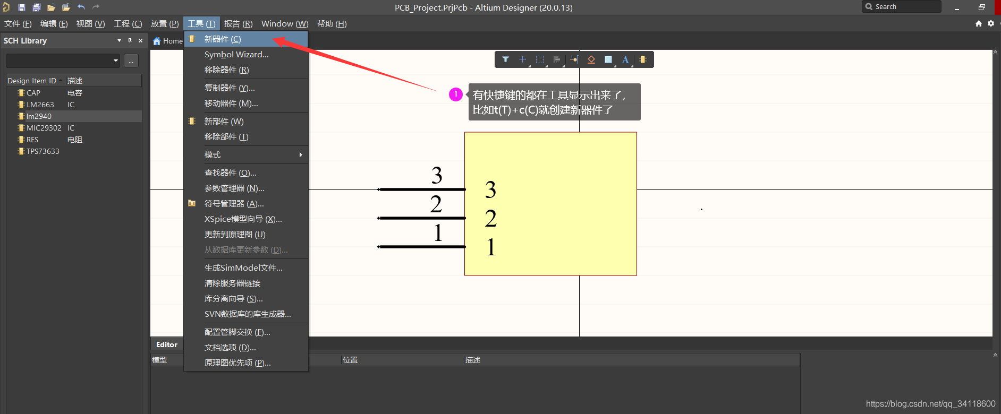Click the Save document icon
The height and width of the screenshot is (414, 1001).
(22, 7)
